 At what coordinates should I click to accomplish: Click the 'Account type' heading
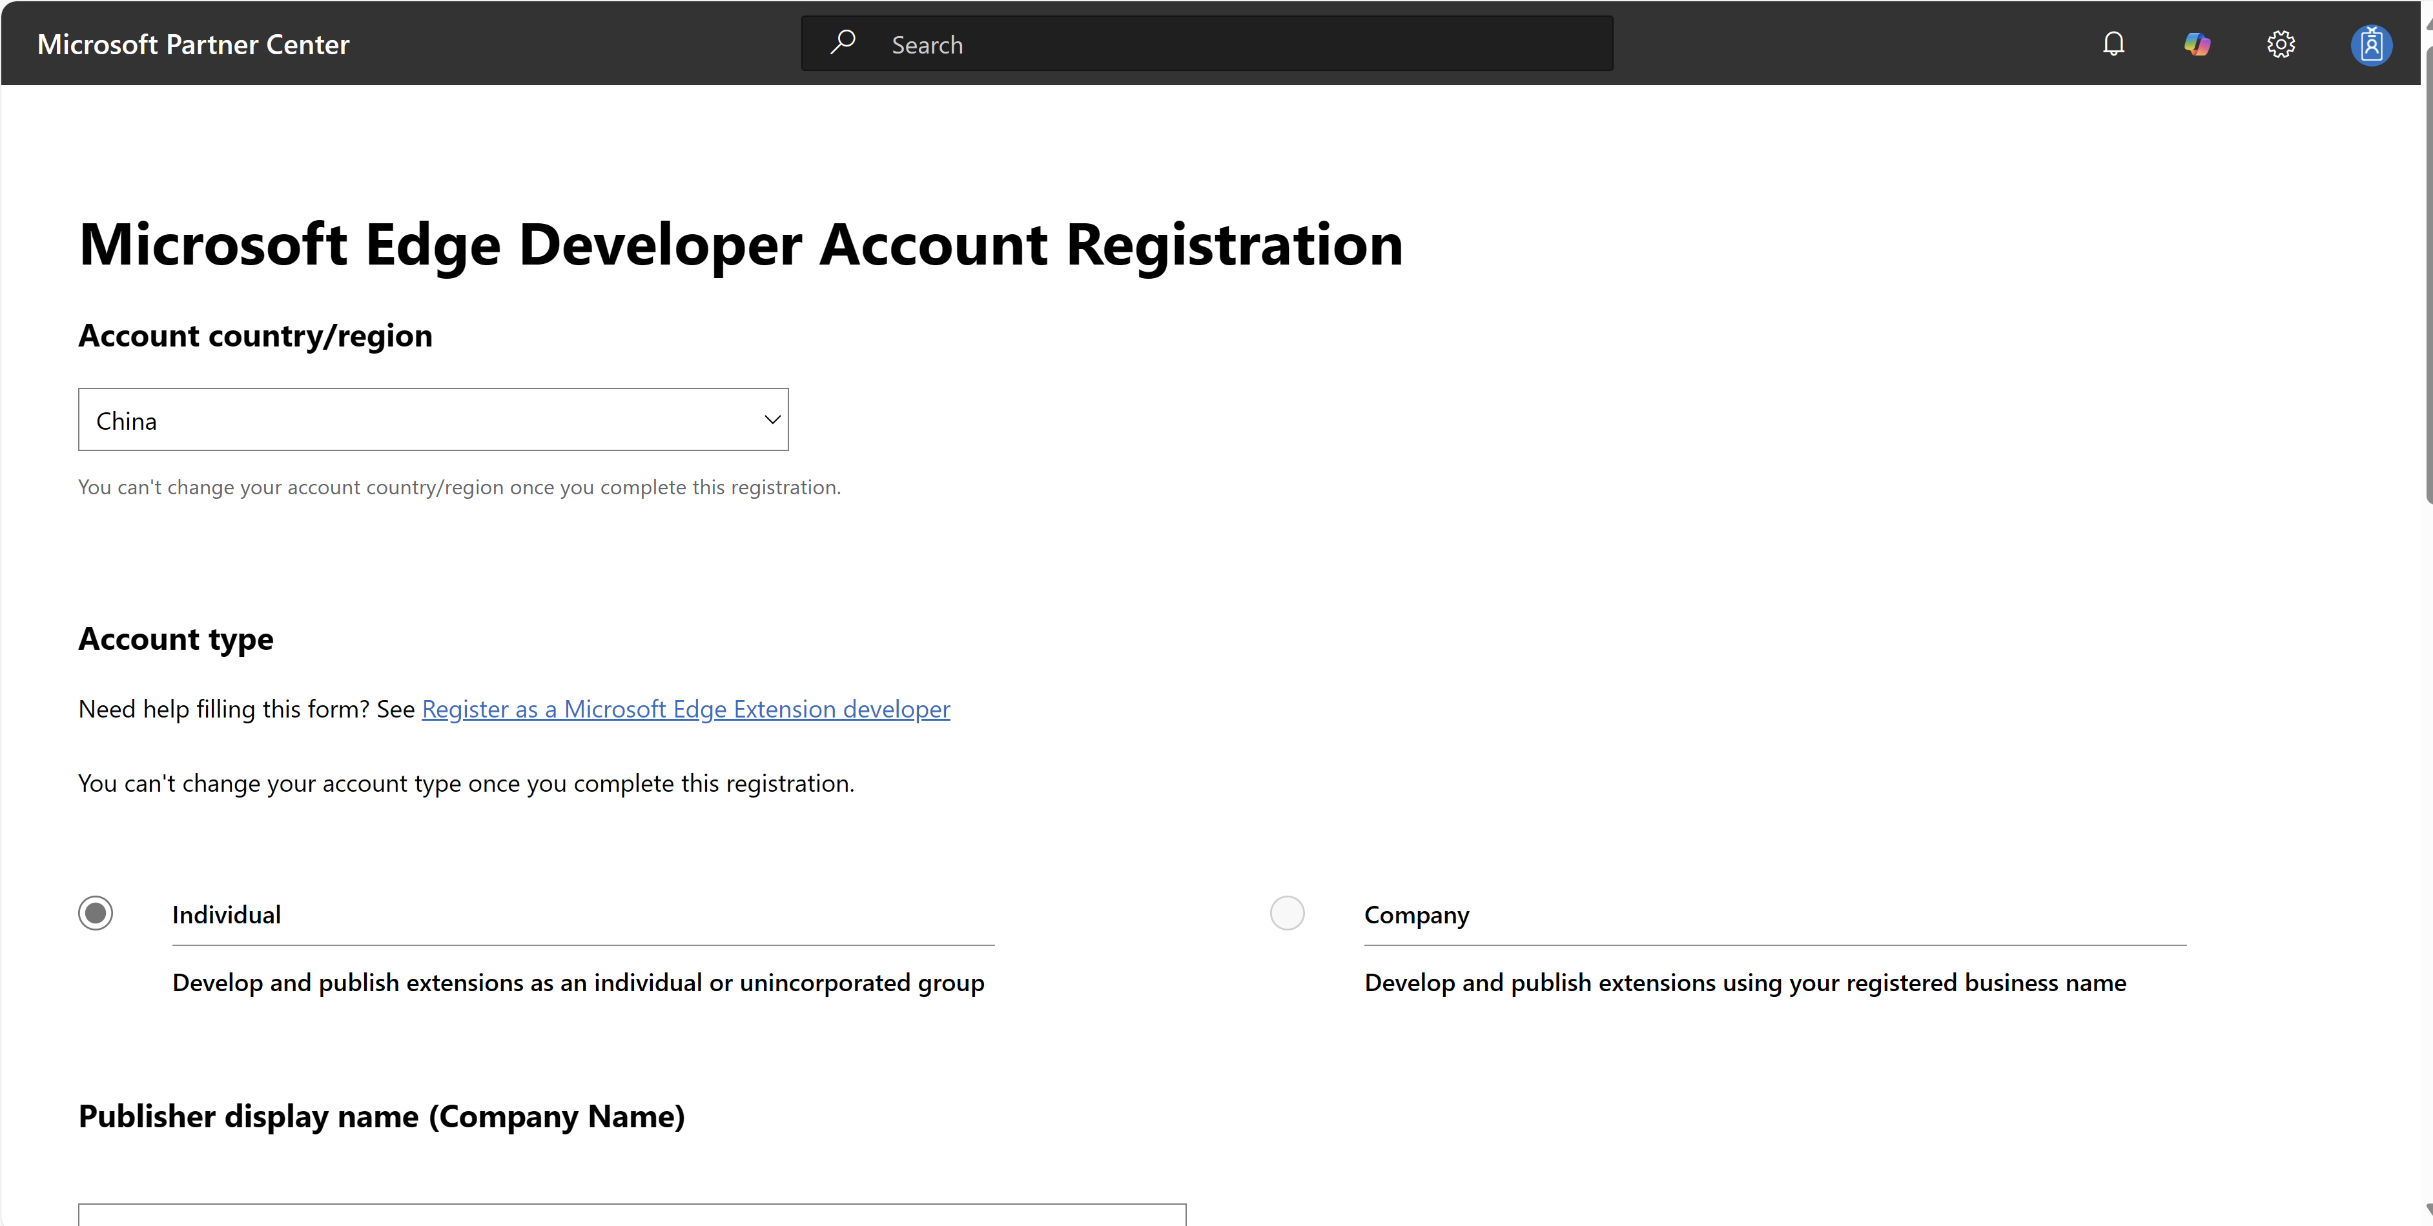176,639
